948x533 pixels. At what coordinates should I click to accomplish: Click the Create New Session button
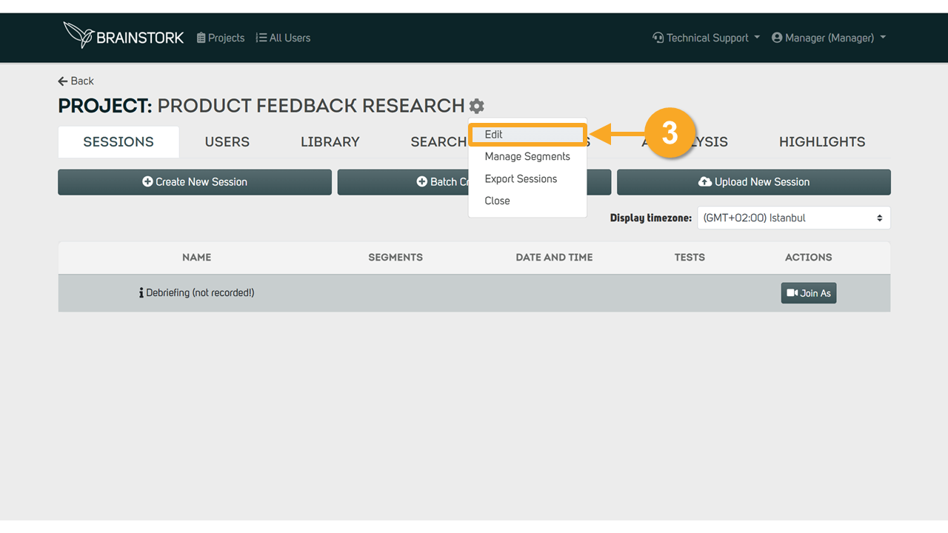click(x=195, y=182)
